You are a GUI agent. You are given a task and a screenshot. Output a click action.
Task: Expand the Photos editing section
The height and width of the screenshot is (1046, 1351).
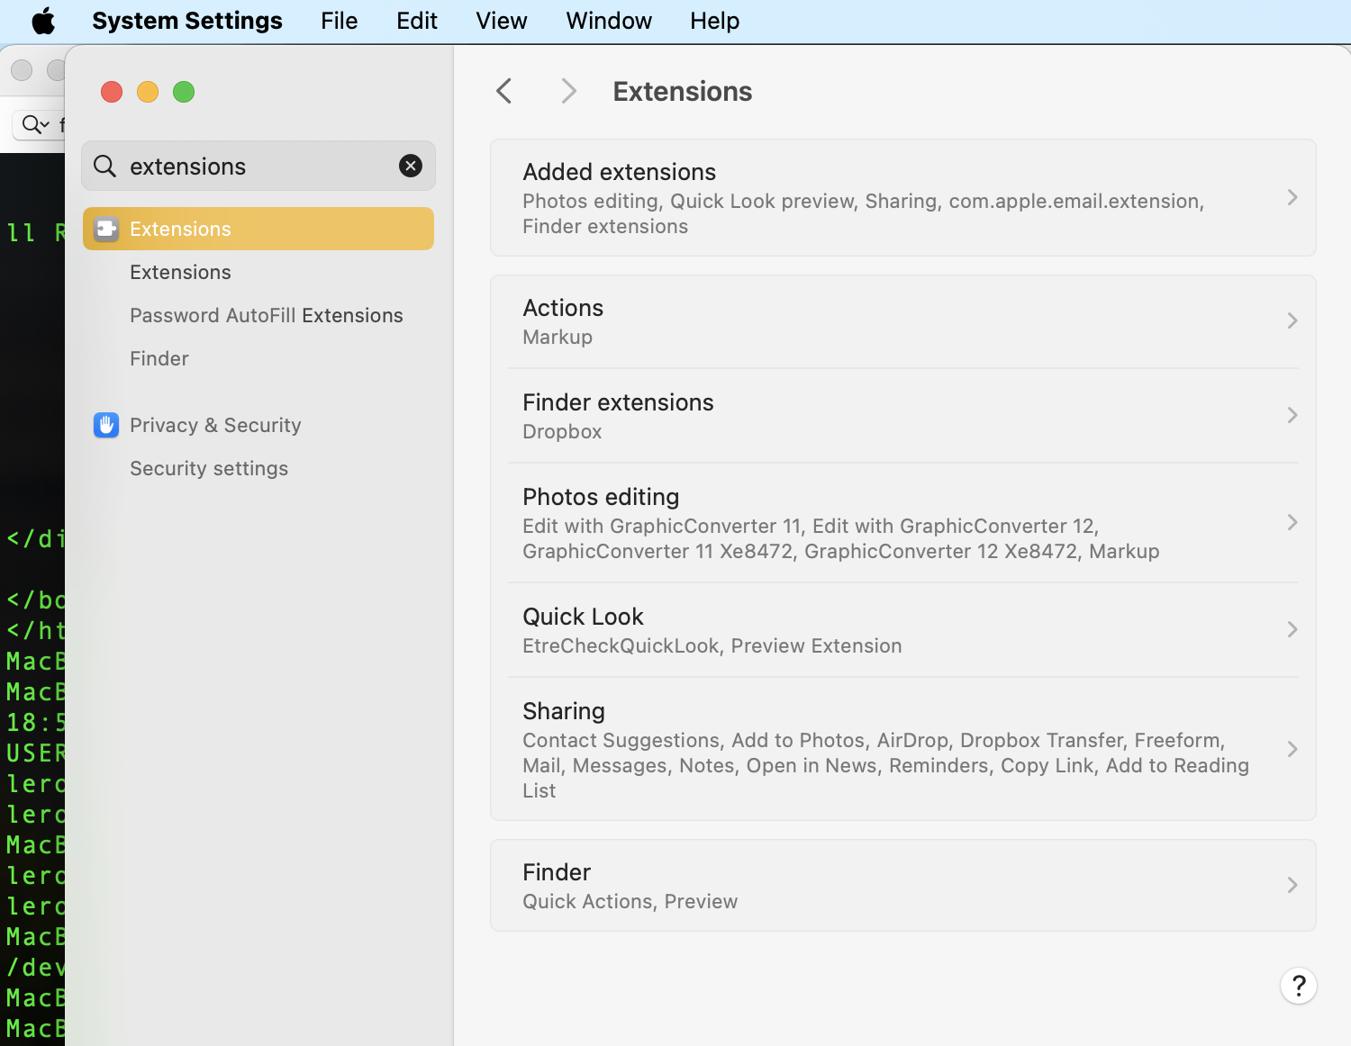(1292, 523)
